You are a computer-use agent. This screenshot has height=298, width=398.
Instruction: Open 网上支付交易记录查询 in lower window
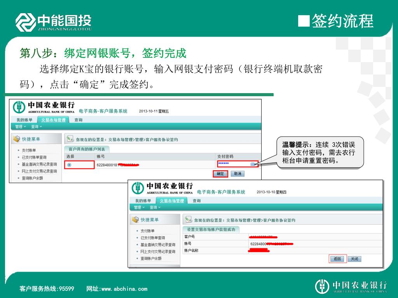(x=158, y=251)
